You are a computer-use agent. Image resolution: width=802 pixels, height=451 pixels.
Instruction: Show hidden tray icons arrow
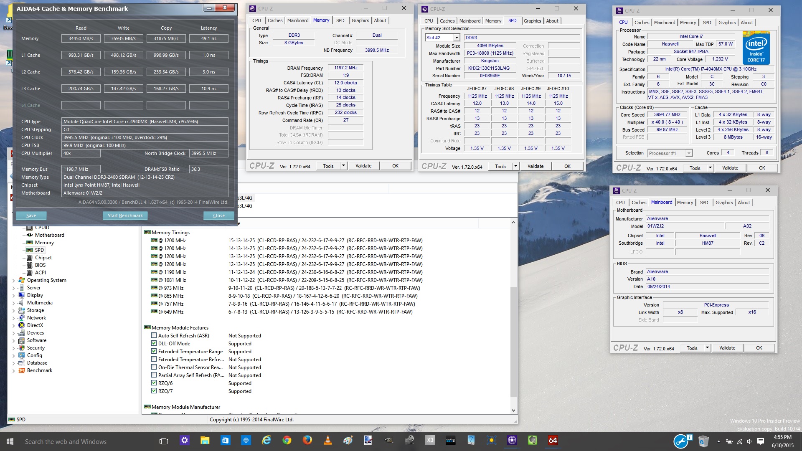point(718,441)
